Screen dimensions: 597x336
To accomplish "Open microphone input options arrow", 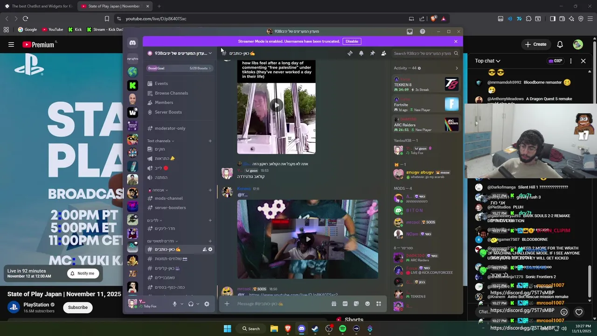I will point(181,304).
